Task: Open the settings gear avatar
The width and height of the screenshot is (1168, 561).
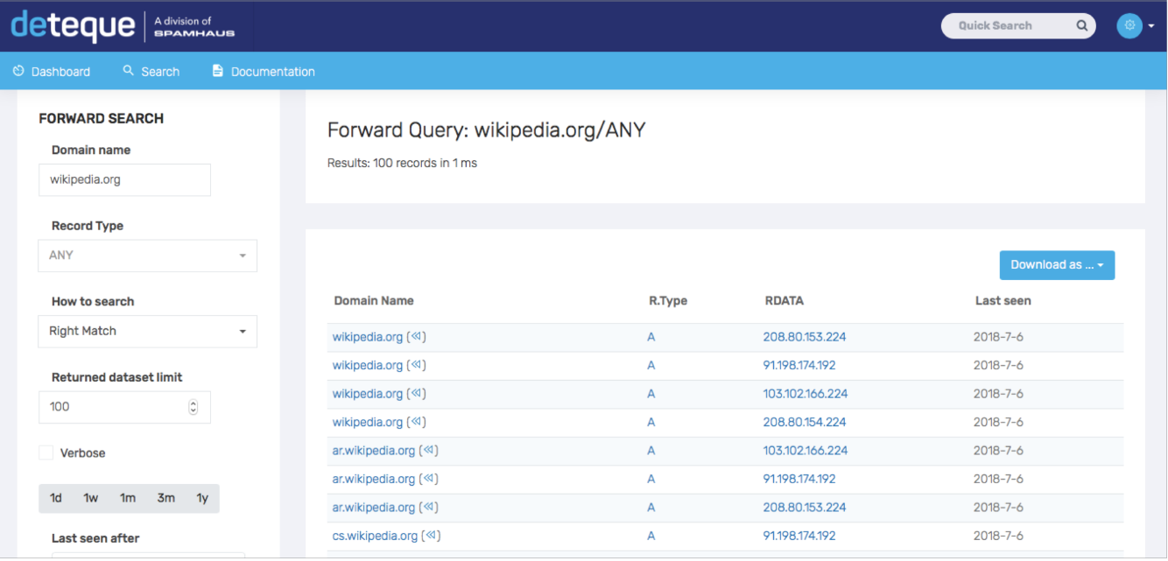Action: 1129,25
